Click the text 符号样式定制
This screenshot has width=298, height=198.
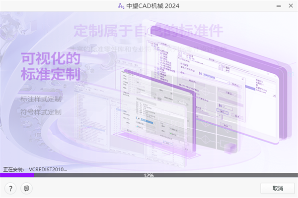[x=41, y=112]
